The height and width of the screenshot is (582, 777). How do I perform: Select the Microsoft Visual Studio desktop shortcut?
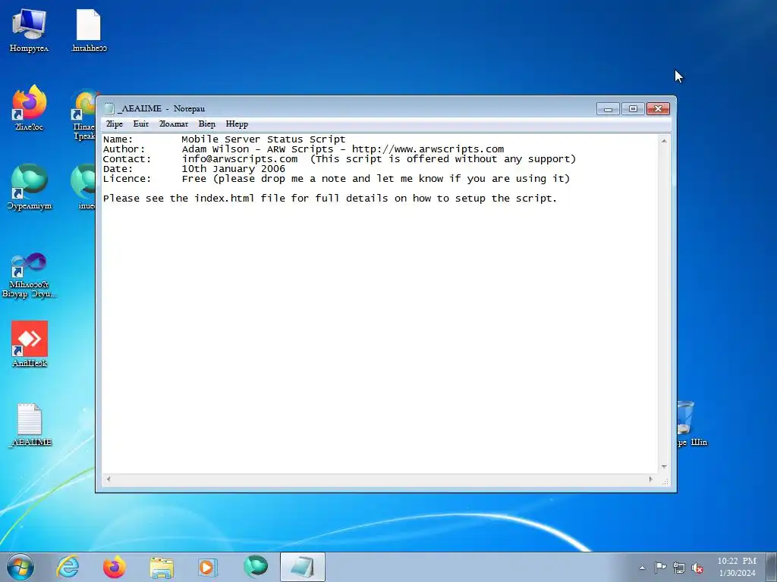[x=30, y=275]
